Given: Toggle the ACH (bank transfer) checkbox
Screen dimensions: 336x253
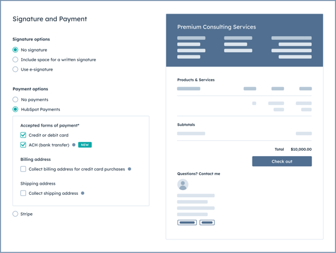Looking at the screenshot, I should 23,145.
